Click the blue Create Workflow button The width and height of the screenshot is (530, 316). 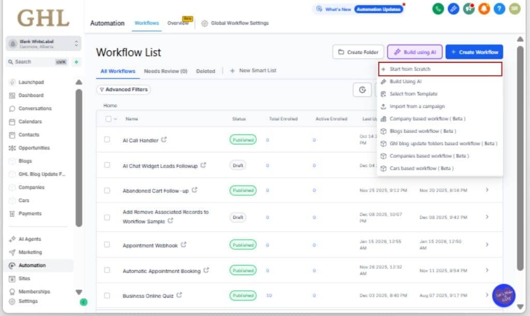click(474, 52)
